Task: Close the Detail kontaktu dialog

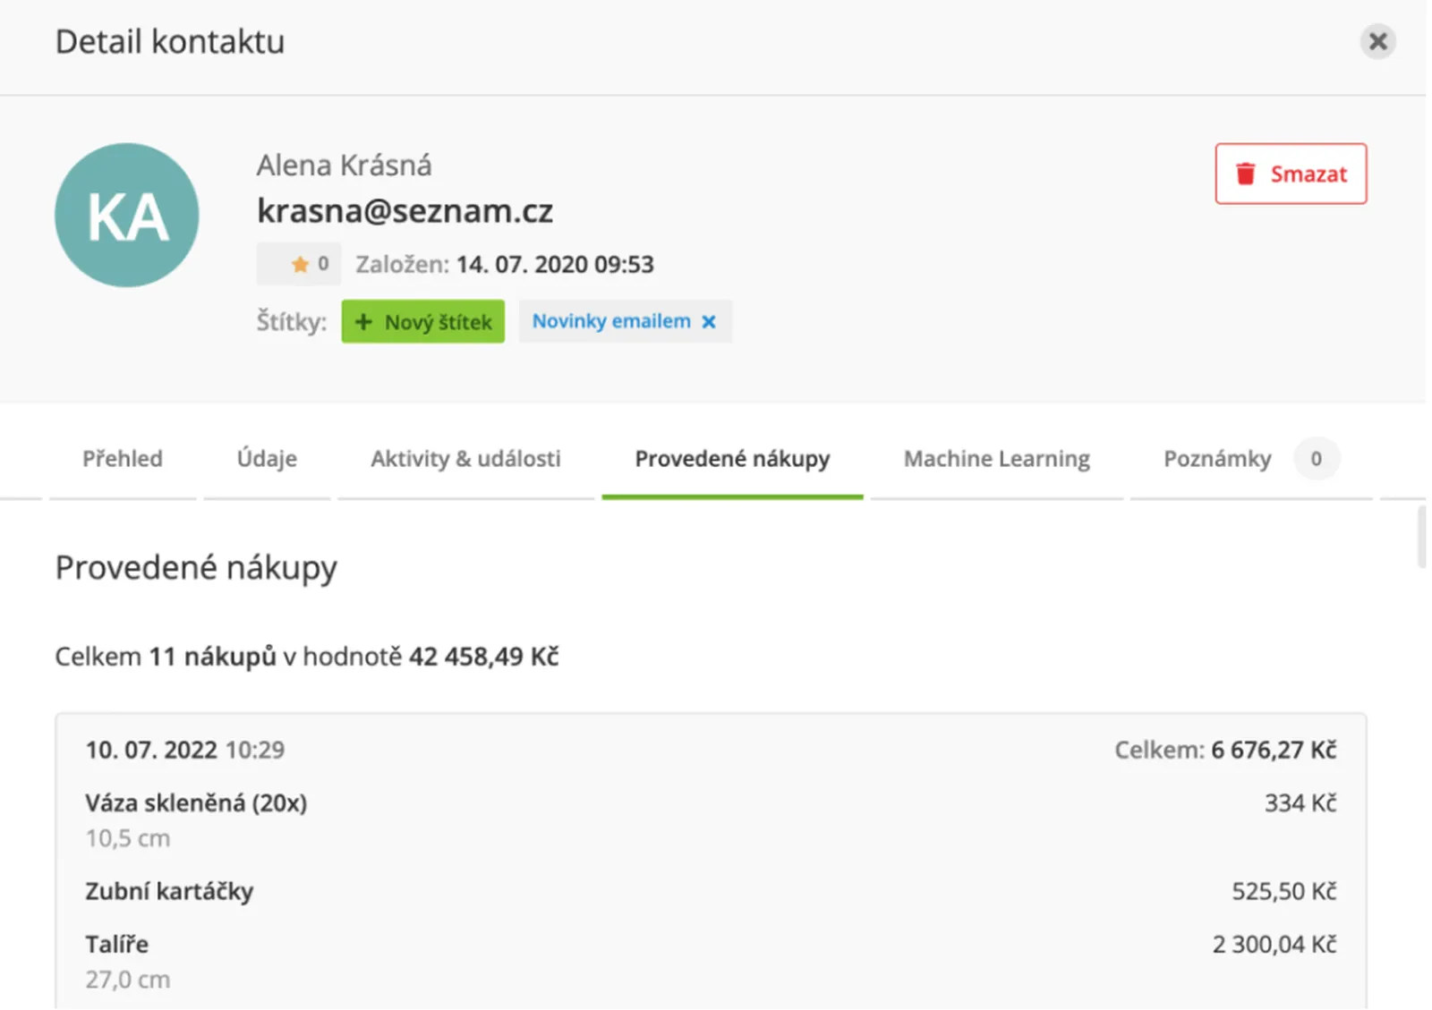Action: tap(1377, 41)
